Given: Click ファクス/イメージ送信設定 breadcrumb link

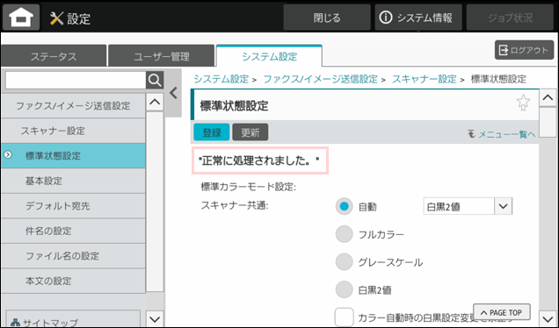Looking at the screenshot, I should (320, 79).
